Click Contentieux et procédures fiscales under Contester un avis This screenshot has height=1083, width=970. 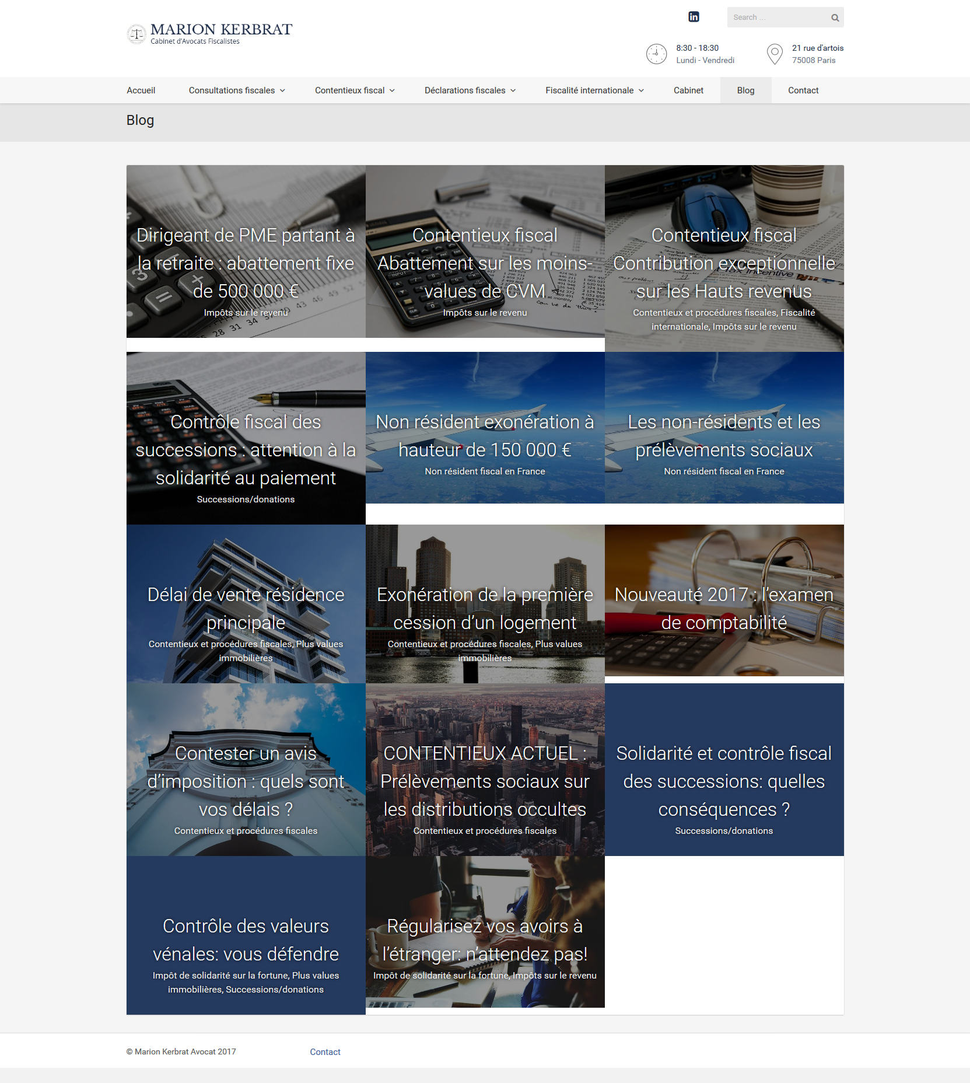(x=246, y=831)
